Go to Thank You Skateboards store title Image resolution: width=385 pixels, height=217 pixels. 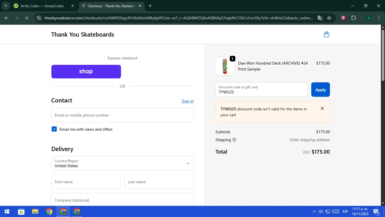pos(83,35)
